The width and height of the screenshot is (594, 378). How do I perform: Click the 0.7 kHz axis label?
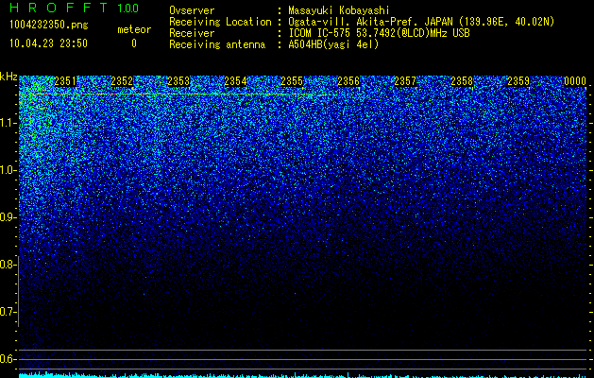(x=8, y=312)
